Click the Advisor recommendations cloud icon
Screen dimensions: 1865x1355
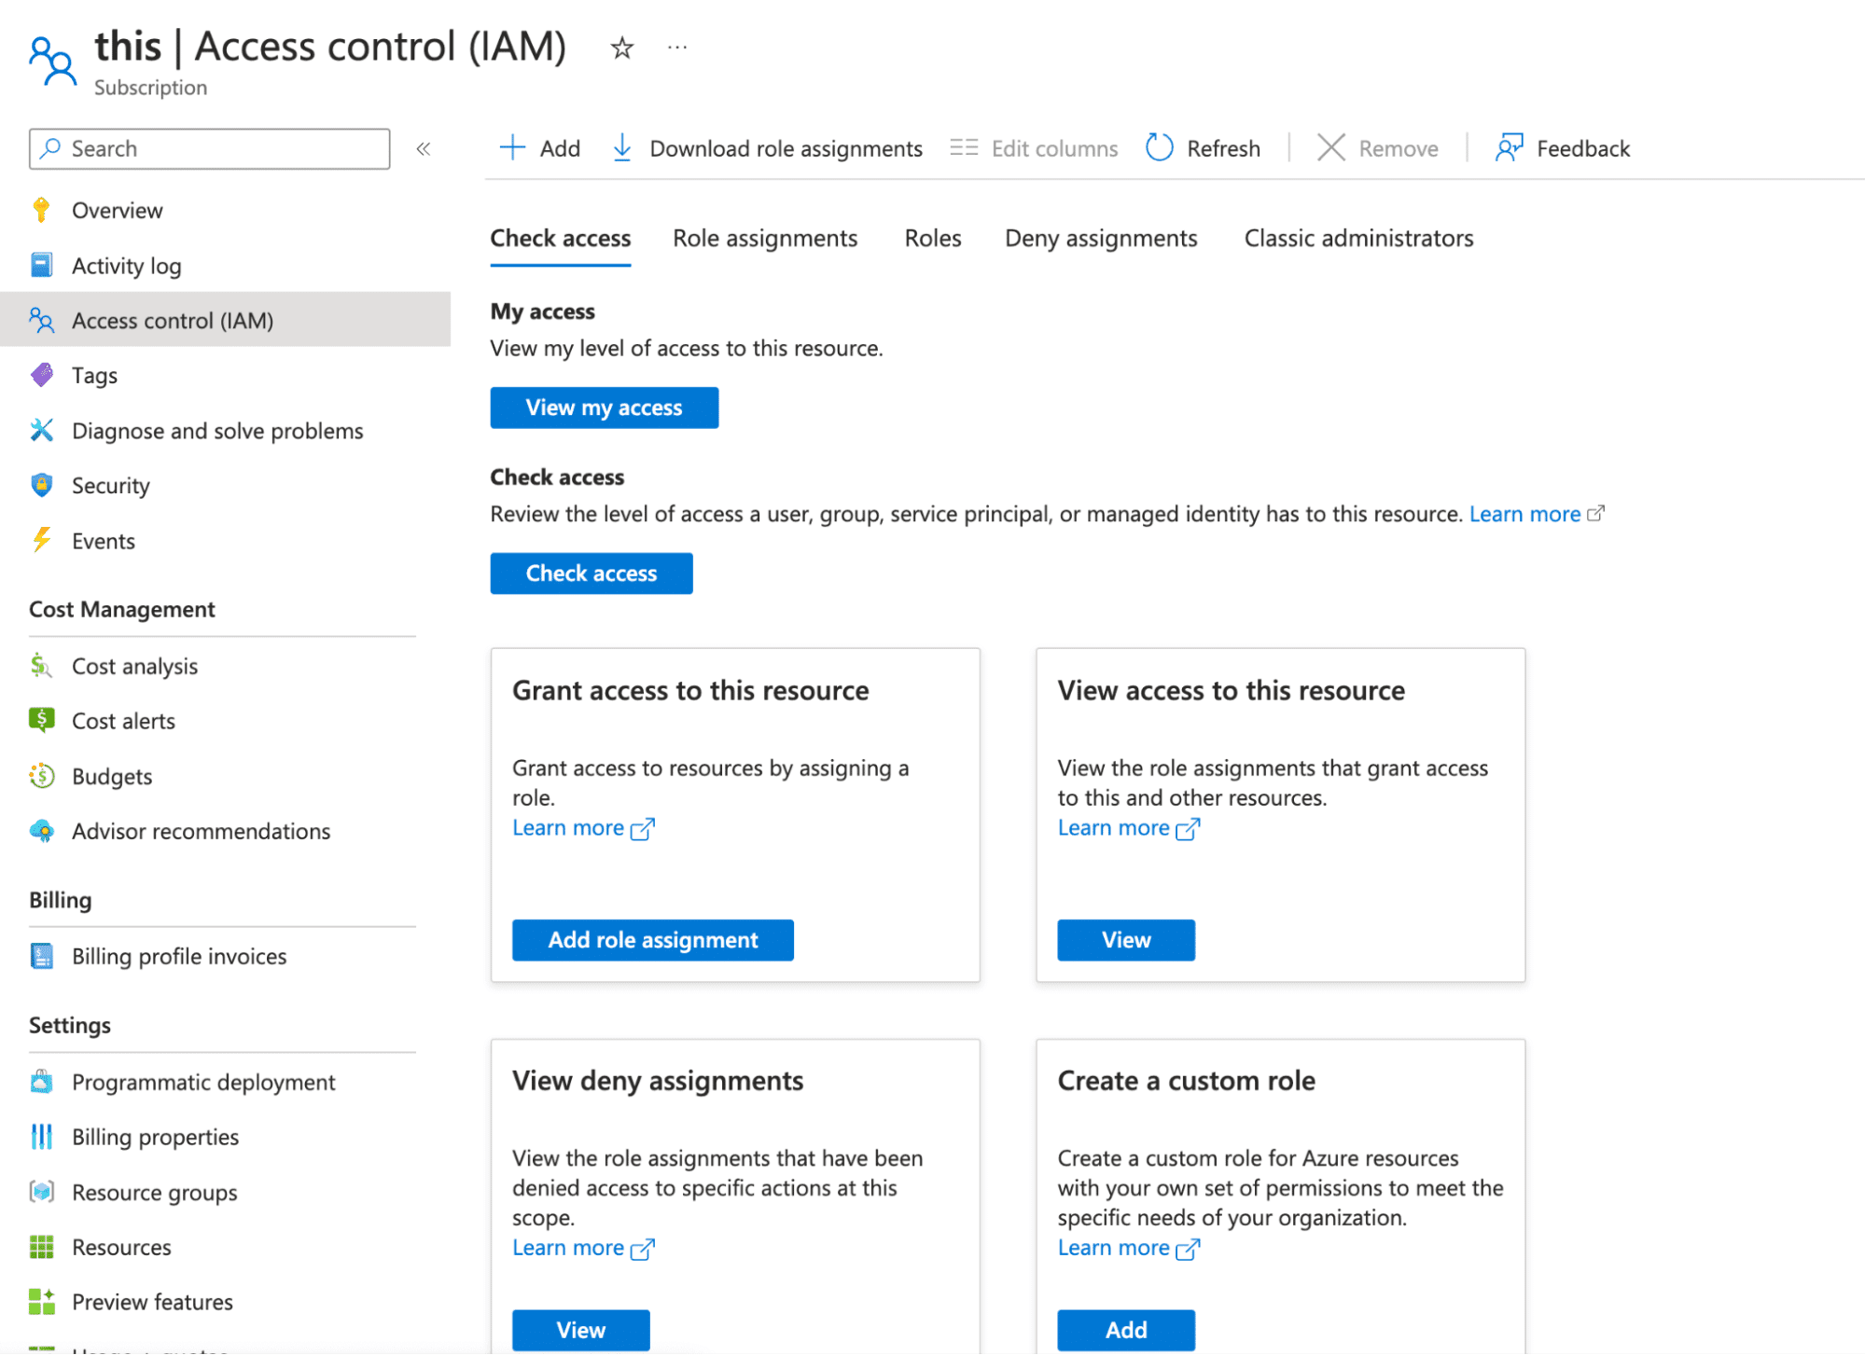(41, 831)
